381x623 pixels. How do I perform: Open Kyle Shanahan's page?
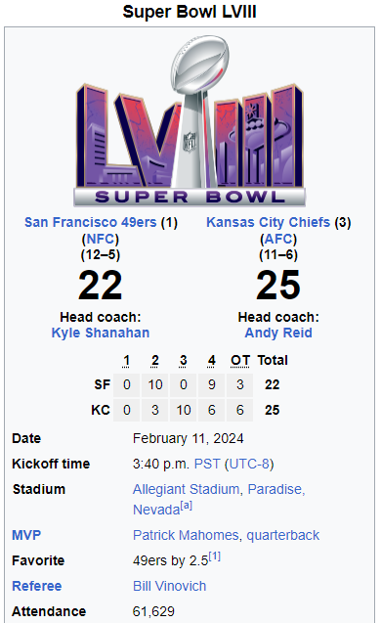[x=101, y=333]
